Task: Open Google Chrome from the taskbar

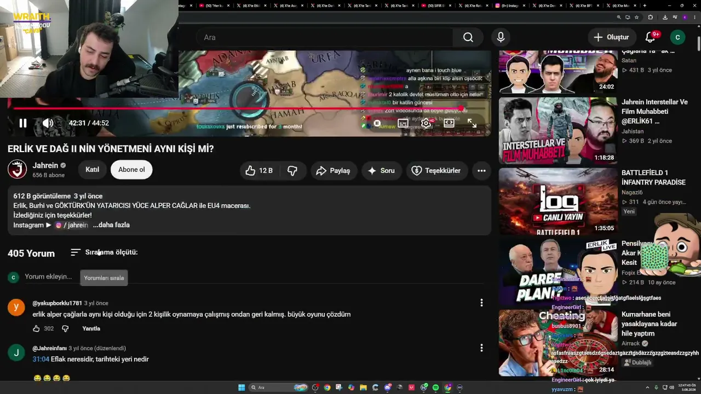Action: point(327,387)
